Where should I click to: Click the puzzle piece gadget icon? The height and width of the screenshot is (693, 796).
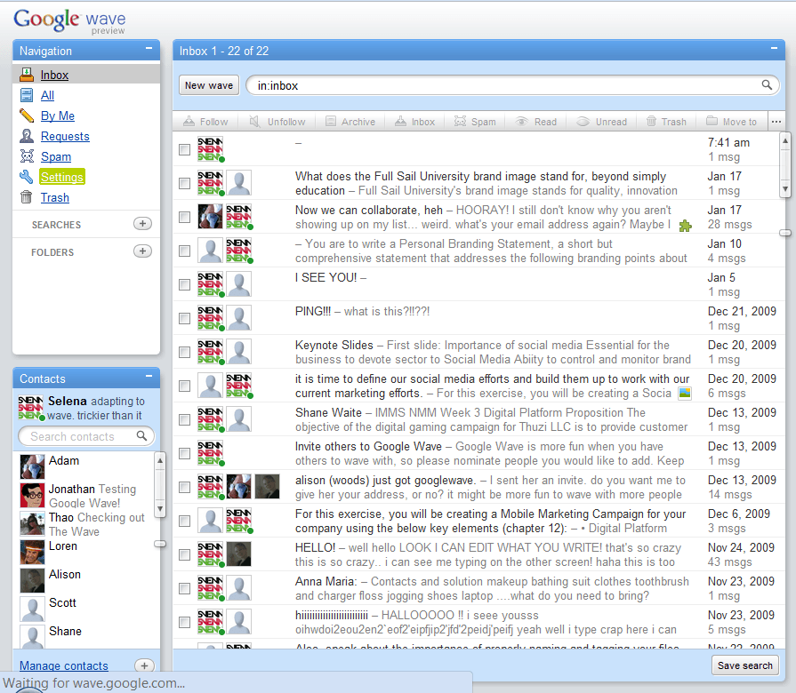tap(685, 226)
